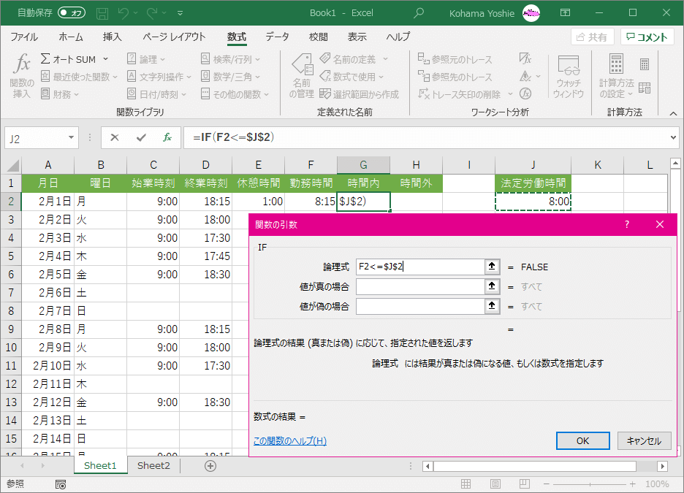
Task: Add a new sheet with plus icon
Action: point(210,465)
